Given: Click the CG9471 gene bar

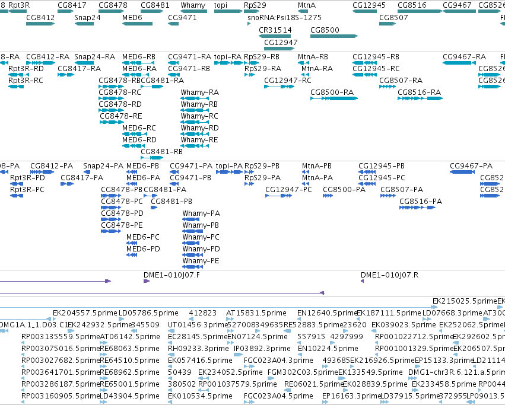Looking at the screenshot, I should (173, 24).
